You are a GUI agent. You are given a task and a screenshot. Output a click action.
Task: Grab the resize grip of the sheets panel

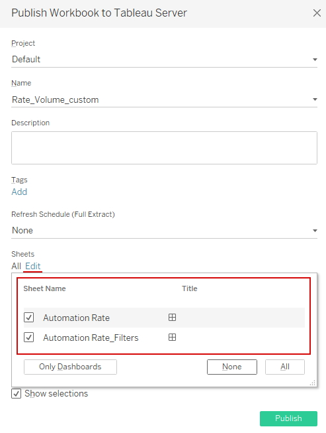click(x=313, y=383)
